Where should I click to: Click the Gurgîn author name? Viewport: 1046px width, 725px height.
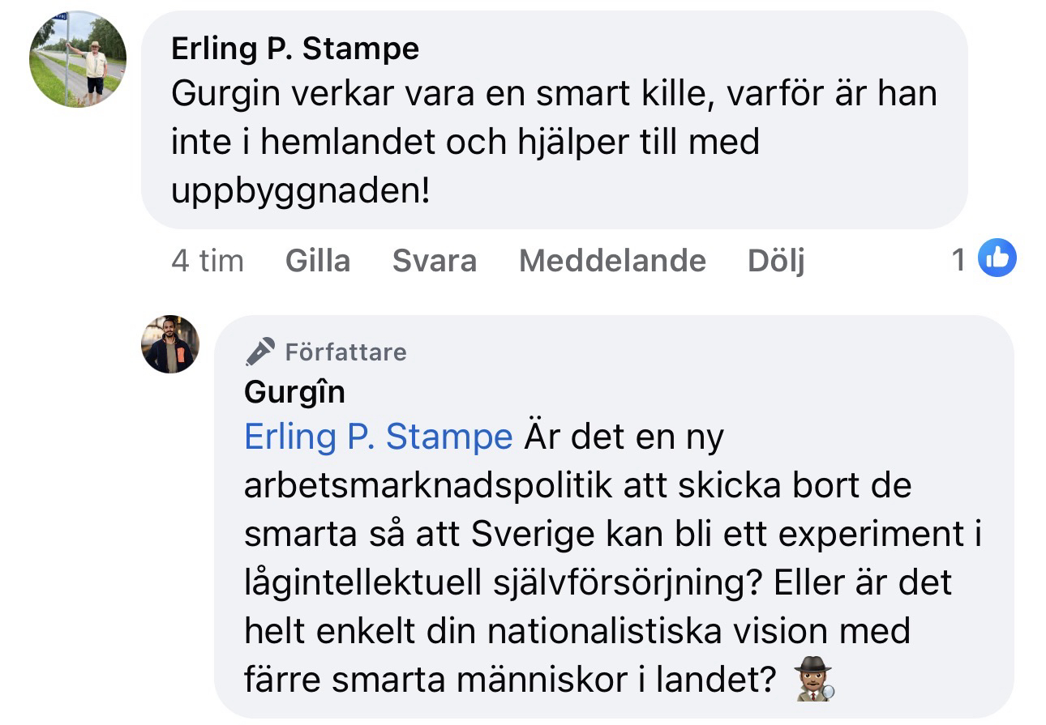294,392
